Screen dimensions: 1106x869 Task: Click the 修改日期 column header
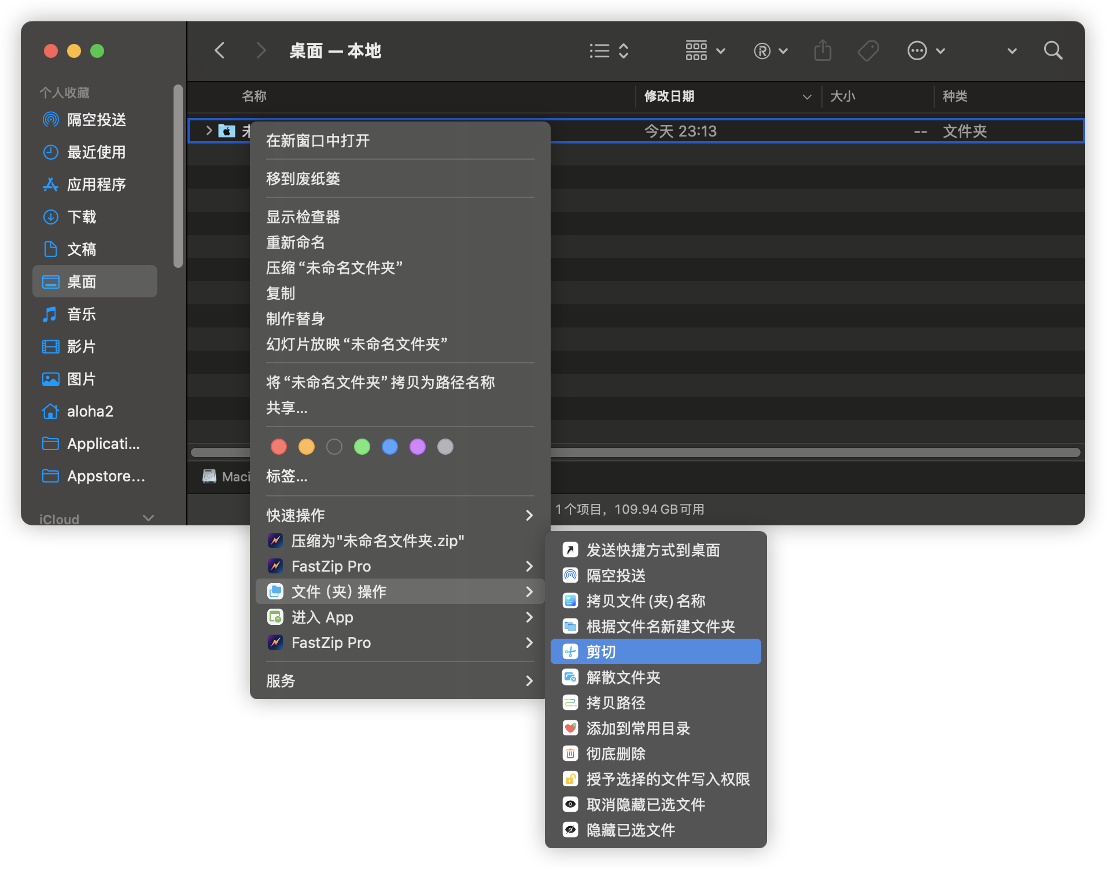pos(669,97)
